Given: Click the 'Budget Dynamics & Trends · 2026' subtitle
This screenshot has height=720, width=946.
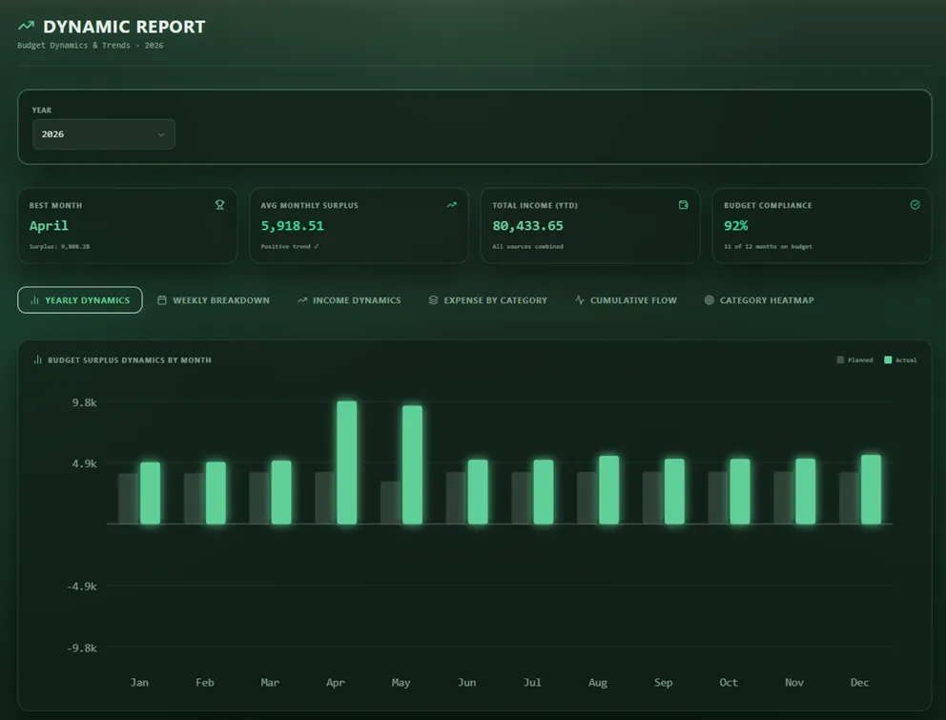Looking at the screenshot, I should [x=90, y=45].
